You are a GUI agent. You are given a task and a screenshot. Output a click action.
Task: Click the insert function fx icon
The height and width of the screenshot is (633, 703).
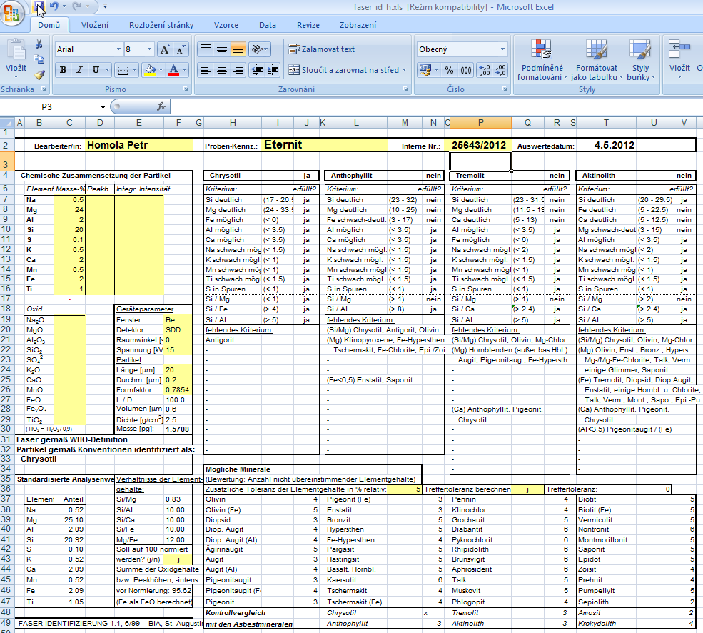coord(161,107)
